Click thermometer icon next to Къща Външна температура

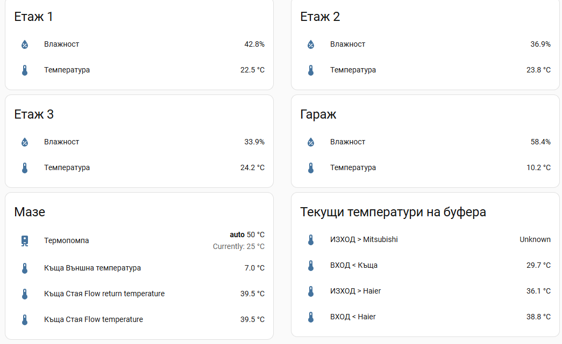24,268
